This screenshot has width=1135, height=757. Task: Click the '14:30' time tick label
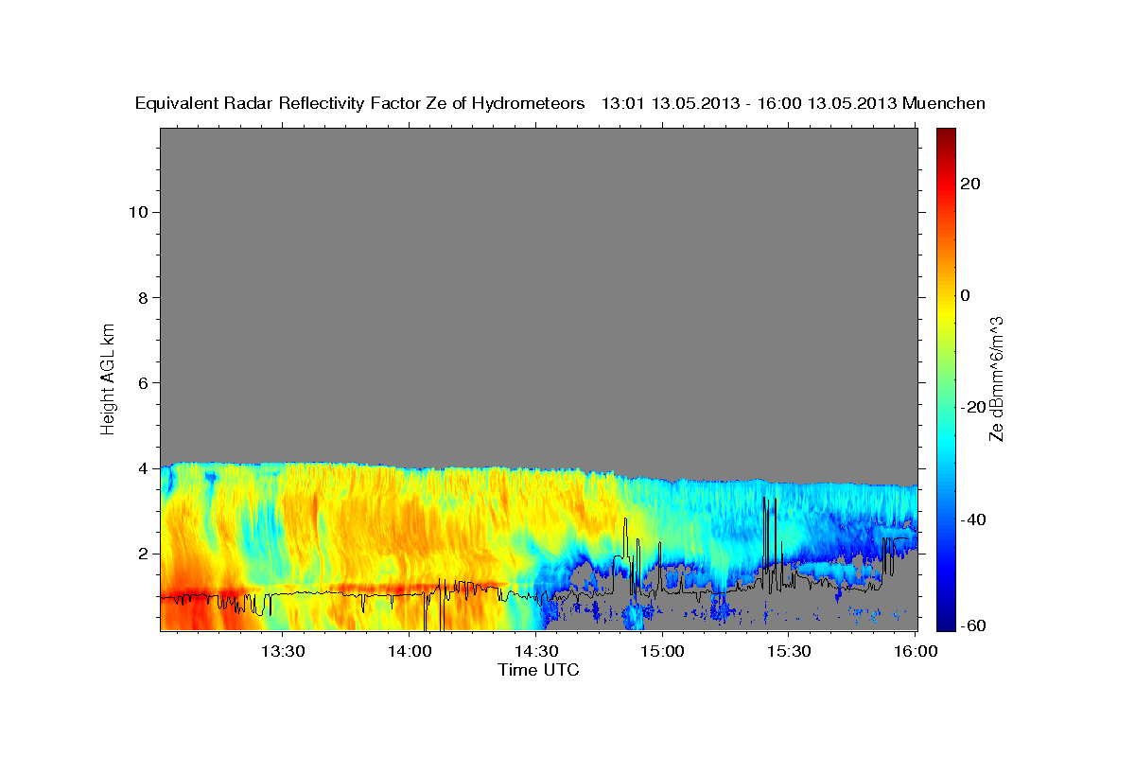click(536, 651)
